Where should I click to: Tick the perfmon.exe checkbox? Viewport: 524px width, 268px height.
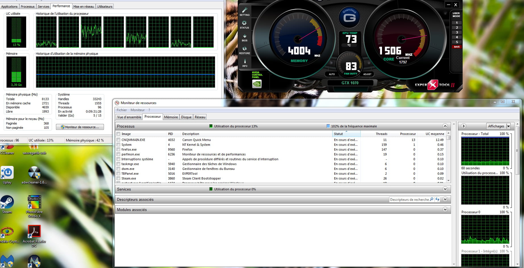click(x=118, y=154)
